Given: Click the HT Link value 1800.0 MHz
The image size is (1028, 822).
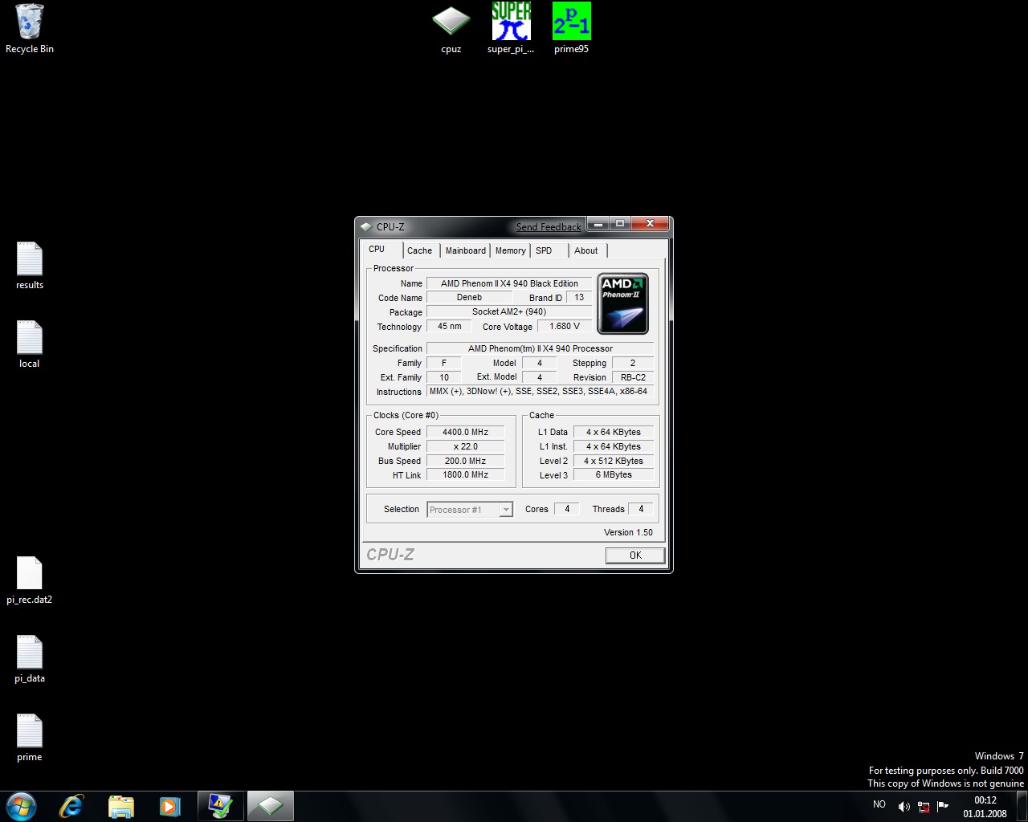Looking at the screenshot, I should pyautogui.click(x=466, y=474).
